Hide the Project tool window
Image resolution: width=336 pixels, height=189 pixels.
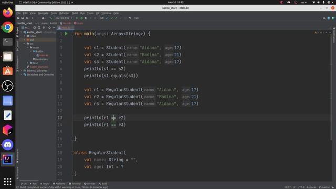54,28
